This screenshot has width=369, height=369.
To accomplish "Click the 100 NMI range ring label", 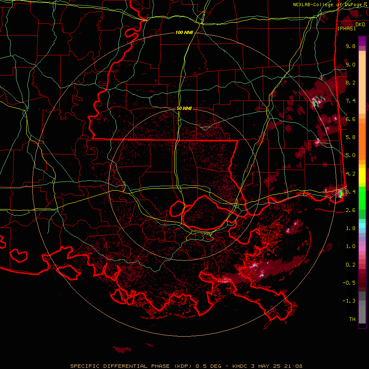I will [184, 32].
